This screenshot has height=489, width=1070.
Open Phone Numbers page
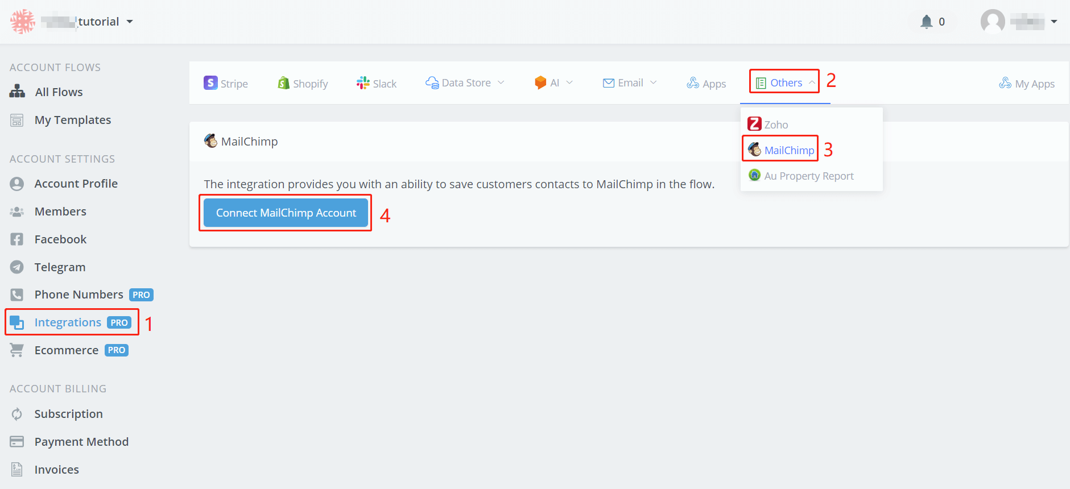tap(79, 295)
